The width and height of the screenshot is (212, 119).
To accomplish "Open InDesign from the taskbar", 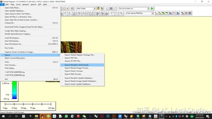I will (102, 116).
